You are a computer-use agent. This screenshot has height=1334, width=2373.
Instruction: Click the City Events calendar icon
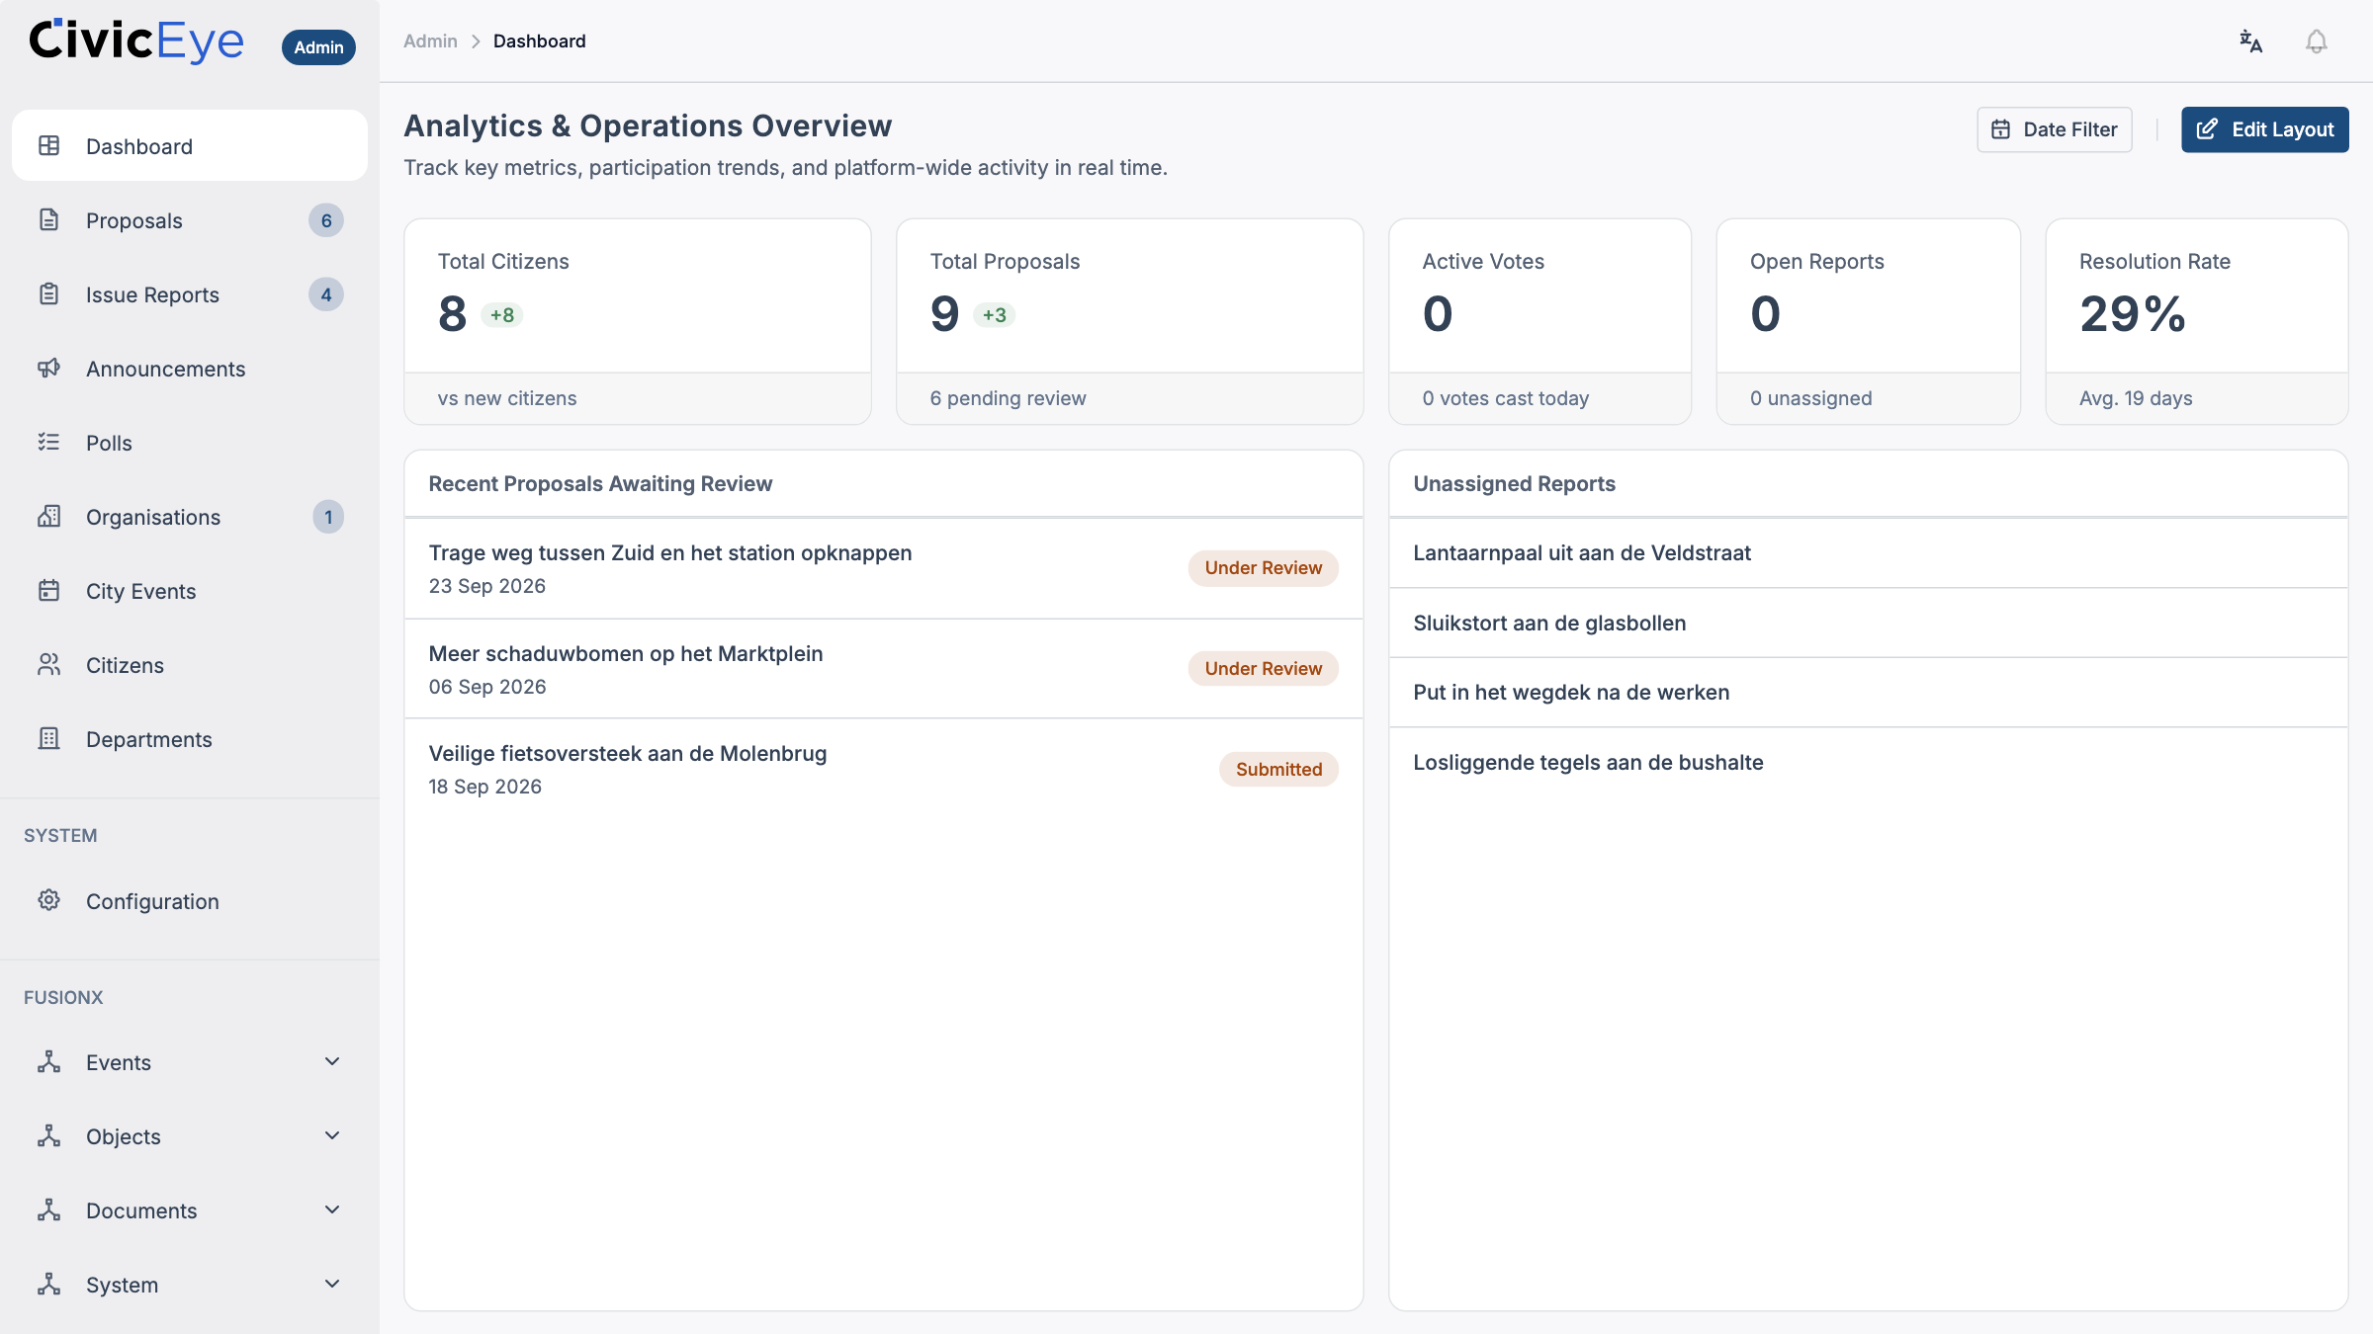(x=49, y=591)
